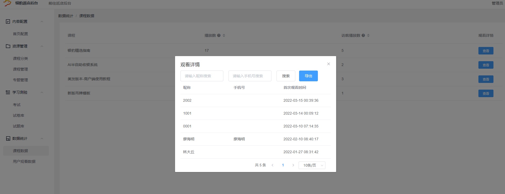The width and height of the screenshot is (505, 194).
Task: Click the 学习测验 list icon
Action: click(x=8, y=92)
